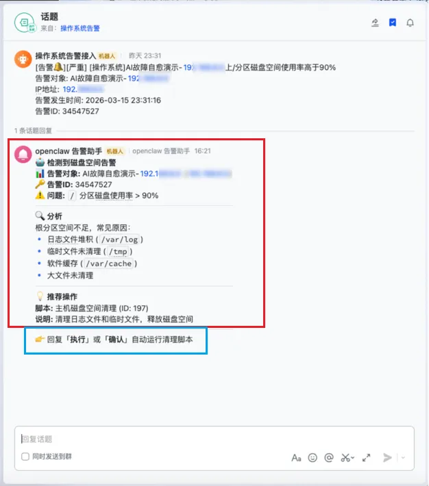
Task: Click the 操作系统告警接入 robot avatar
Action: click(23, 59)
